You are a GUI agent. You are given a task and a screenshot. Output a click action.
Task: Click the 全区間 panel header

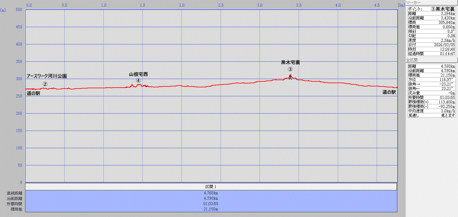point(412,60)
